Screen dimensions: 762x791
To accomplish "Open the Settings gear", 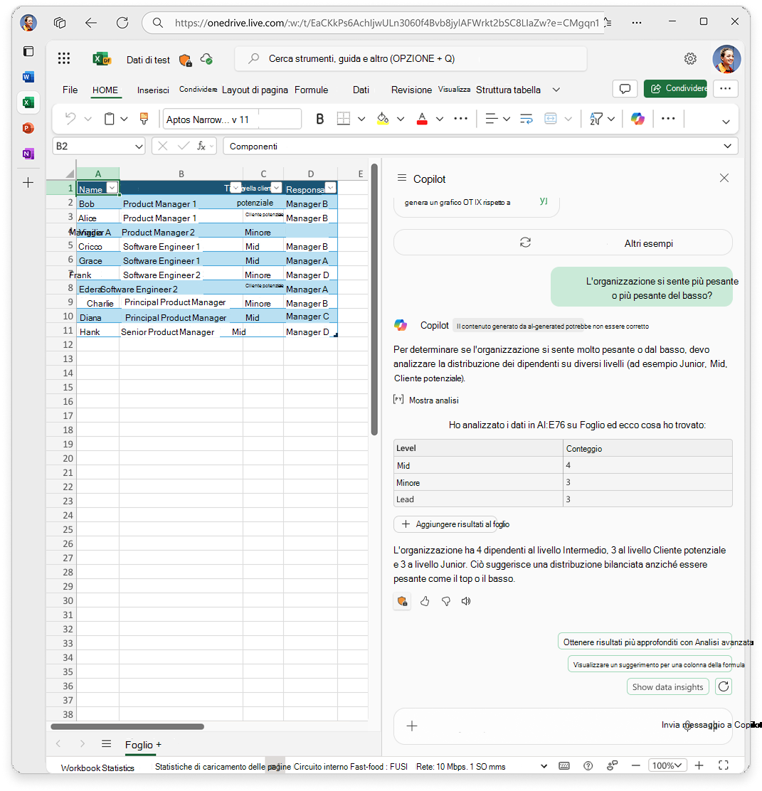I will pos(690,59).
